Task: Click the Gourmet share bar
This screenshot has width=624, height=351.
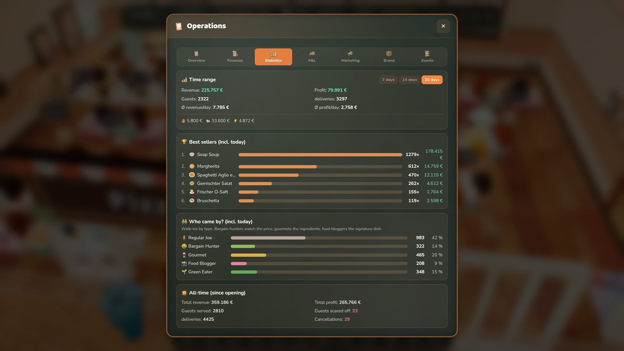Action: click(x=319, y=255)
